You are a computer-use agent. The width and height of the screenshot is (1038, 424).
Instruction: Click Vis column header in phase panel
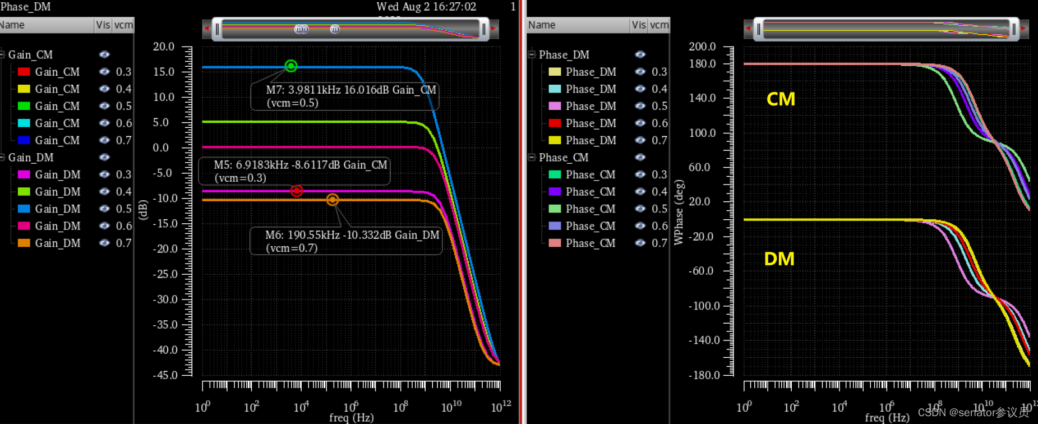click(639, 25)
